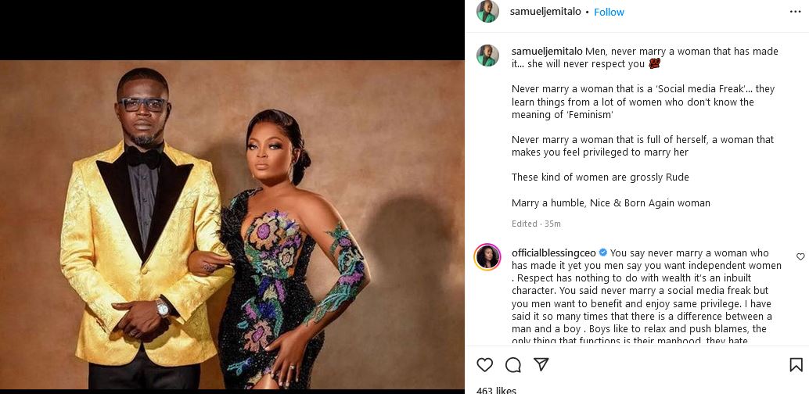
Task: Like the post with the heart icon
Action: point(485,365)
